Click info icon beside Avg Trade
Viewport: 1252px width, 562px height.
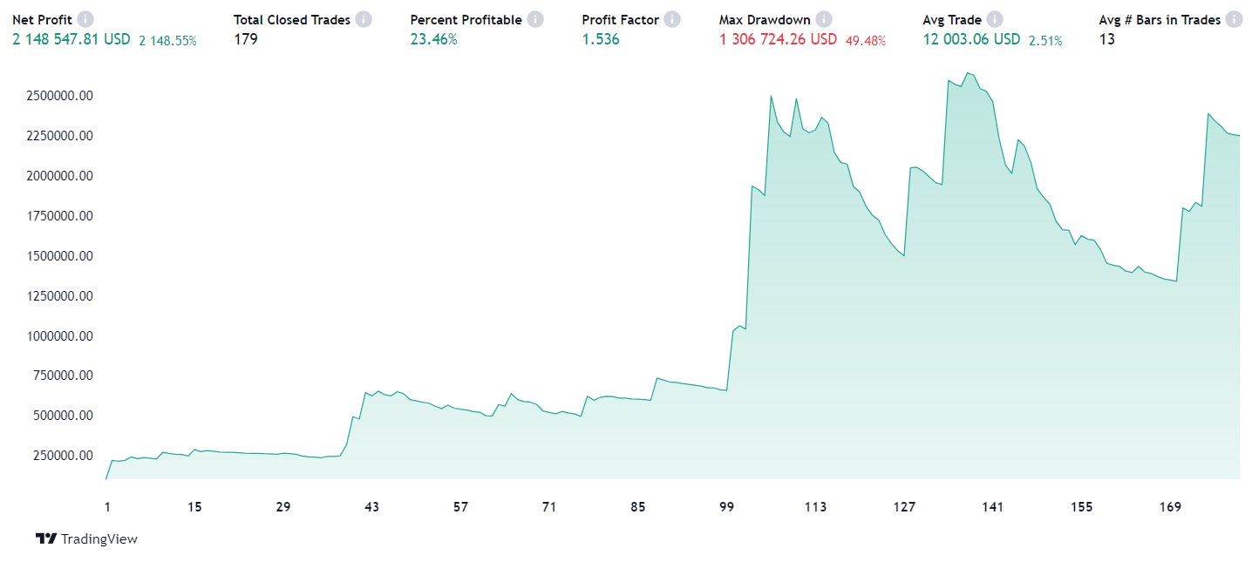click(x=995, y=19)
